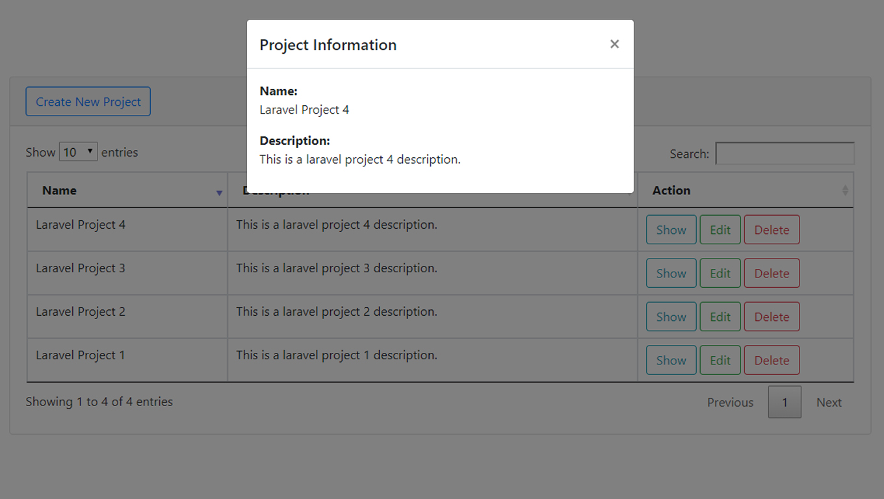The height and width of the screenshot is (499, 884).
Task: Delete Laravel Project 1
Action: point(772,361)
